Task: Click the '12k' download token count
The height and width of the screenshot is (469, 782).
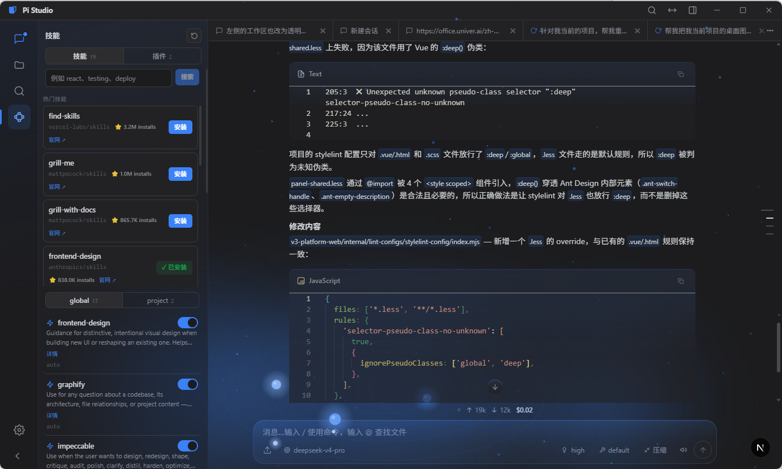Action: (x=501, y=410)
